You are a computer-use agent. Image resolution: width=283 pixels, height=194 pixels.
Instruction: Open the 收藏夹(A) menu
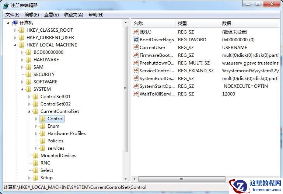pyautogui.click(x=74, y=15)
